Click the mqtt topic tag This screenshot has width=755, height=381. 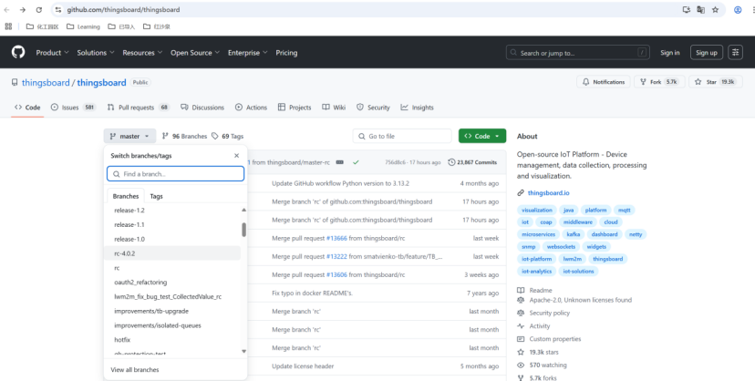(x=624, y=210)
